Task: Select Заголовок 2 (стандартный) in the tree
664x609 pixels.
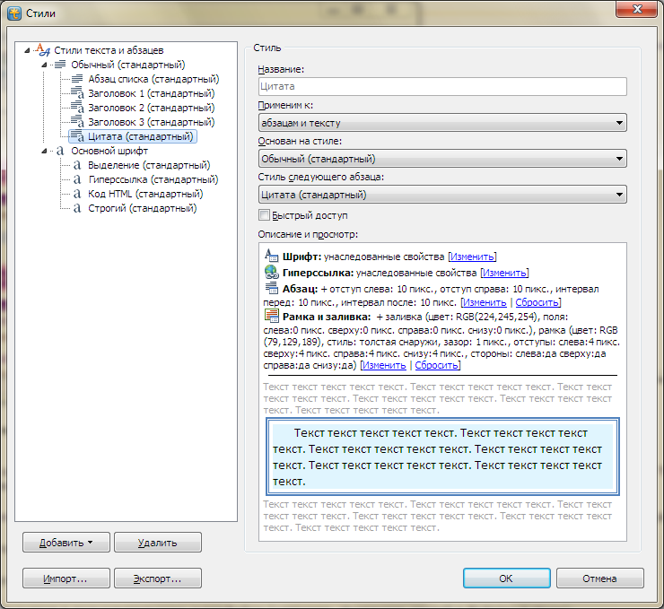Action: coord(150,108)
